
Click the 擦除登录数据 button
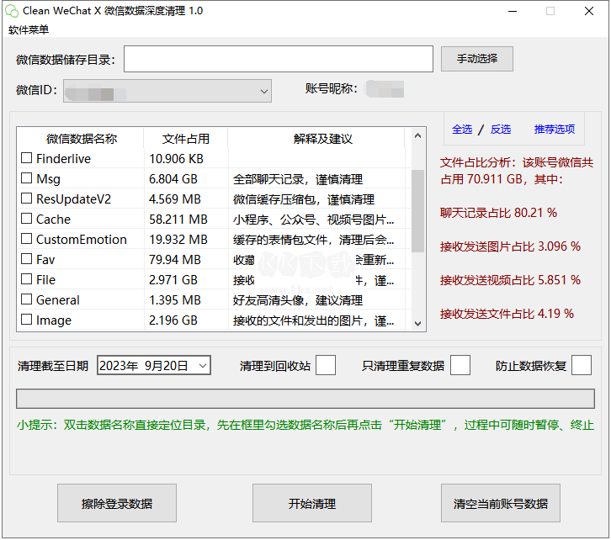tap(117, 504)
